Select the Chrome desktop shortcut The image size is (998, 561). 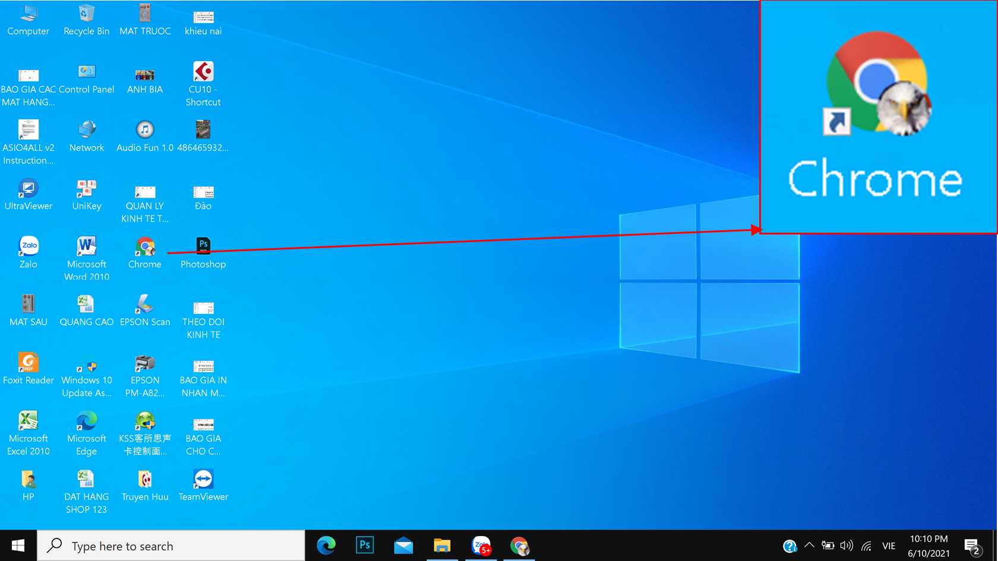point(145,253)
